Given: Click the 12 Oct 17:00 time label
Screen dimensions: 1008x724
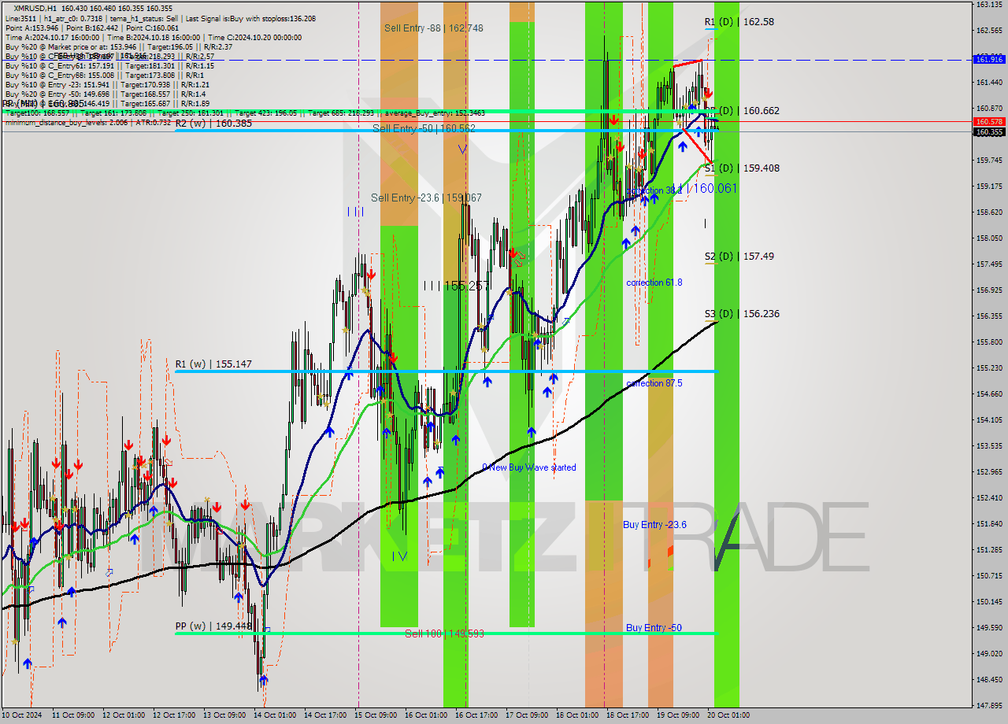Looking at the screenshot, I should [175, 715].
